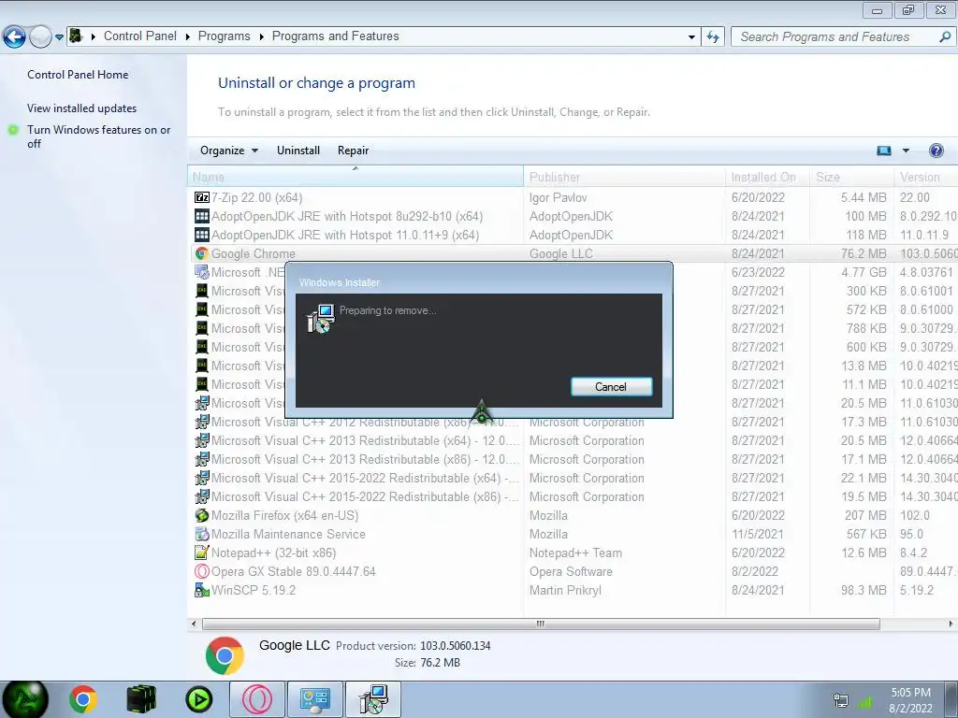
Task: Select the 7-Zip 22.00 (x64) row
Action: (574, 197)
